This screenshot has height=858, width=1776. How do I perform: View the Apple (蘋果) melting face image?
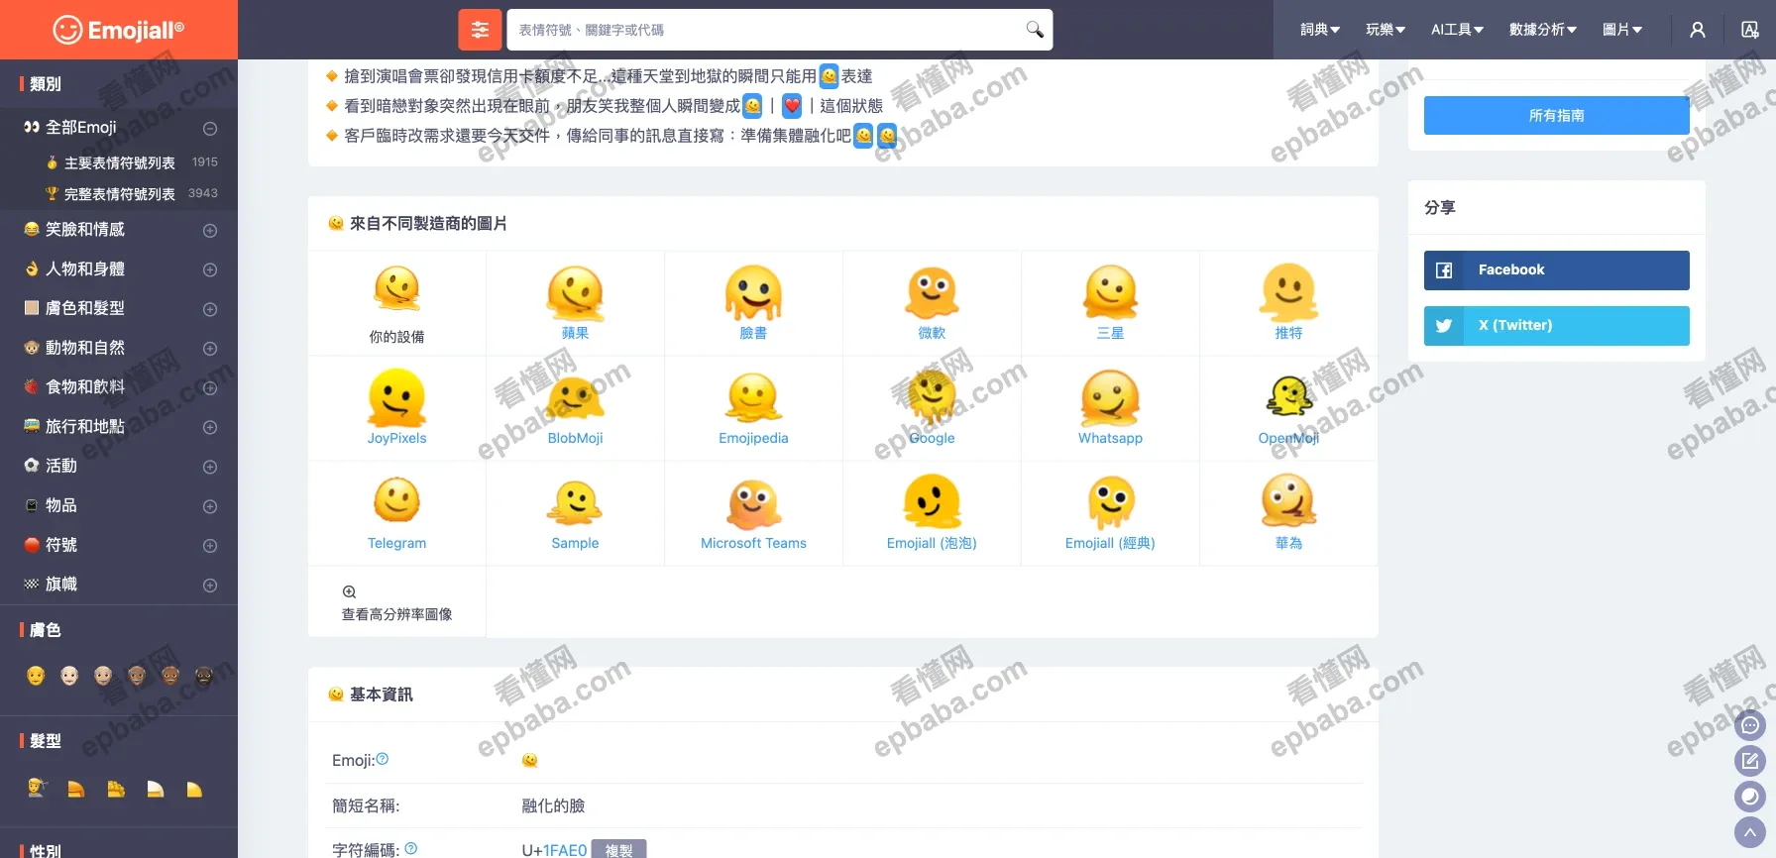576,293
